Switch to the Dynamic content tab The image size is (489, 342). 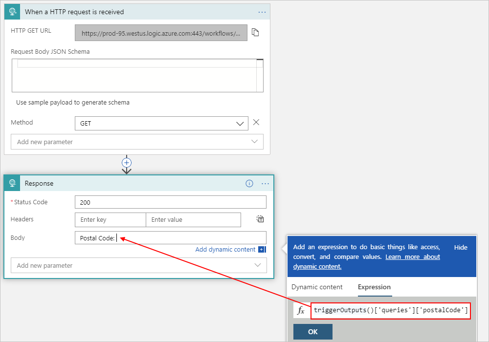click(x=317, y=287)
